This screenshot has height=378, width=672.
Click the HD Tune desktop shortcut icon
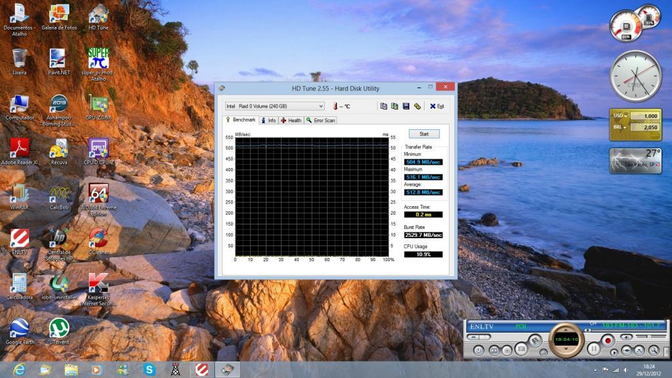[98, 18]
